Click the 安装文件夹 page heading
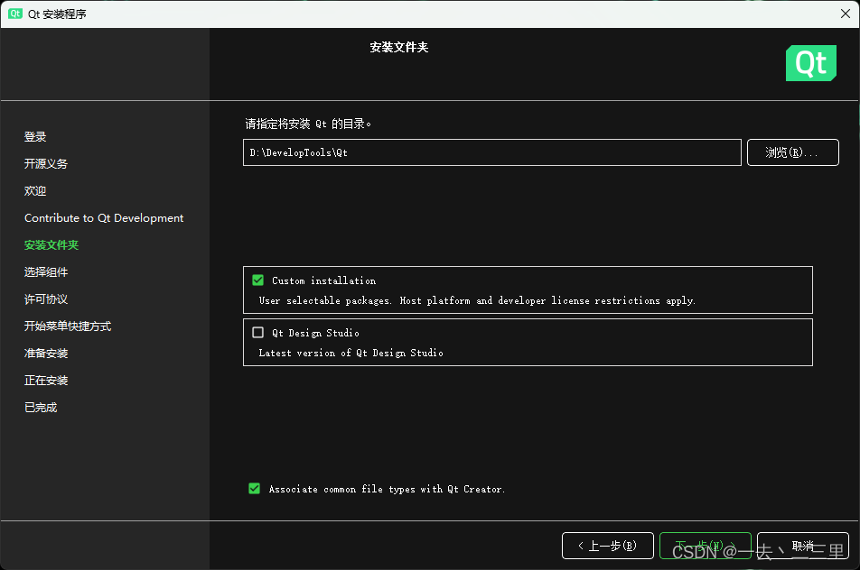The height and width of the screenshot is (570, 860). [x=398, y=47]
